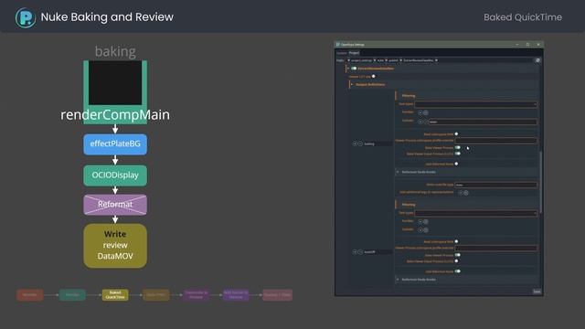585x329 pixels.
Task: Click plus button beside the profile name below baking
Action: pyautogui.click(x=355, y=252)
